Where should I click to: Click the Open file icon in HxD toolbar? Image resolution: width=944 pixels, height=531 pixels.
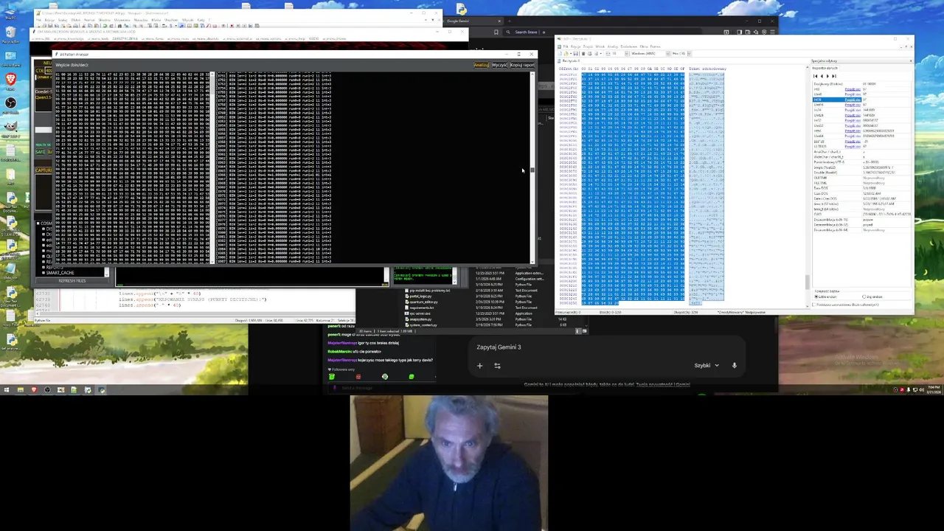[x=566, y=54]
